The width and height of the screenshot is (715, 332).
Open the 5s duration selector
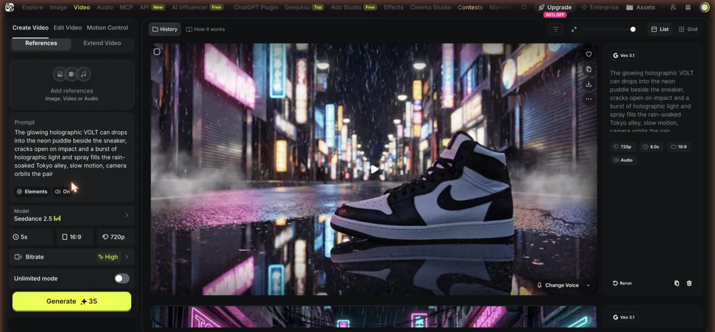point(31,237)
